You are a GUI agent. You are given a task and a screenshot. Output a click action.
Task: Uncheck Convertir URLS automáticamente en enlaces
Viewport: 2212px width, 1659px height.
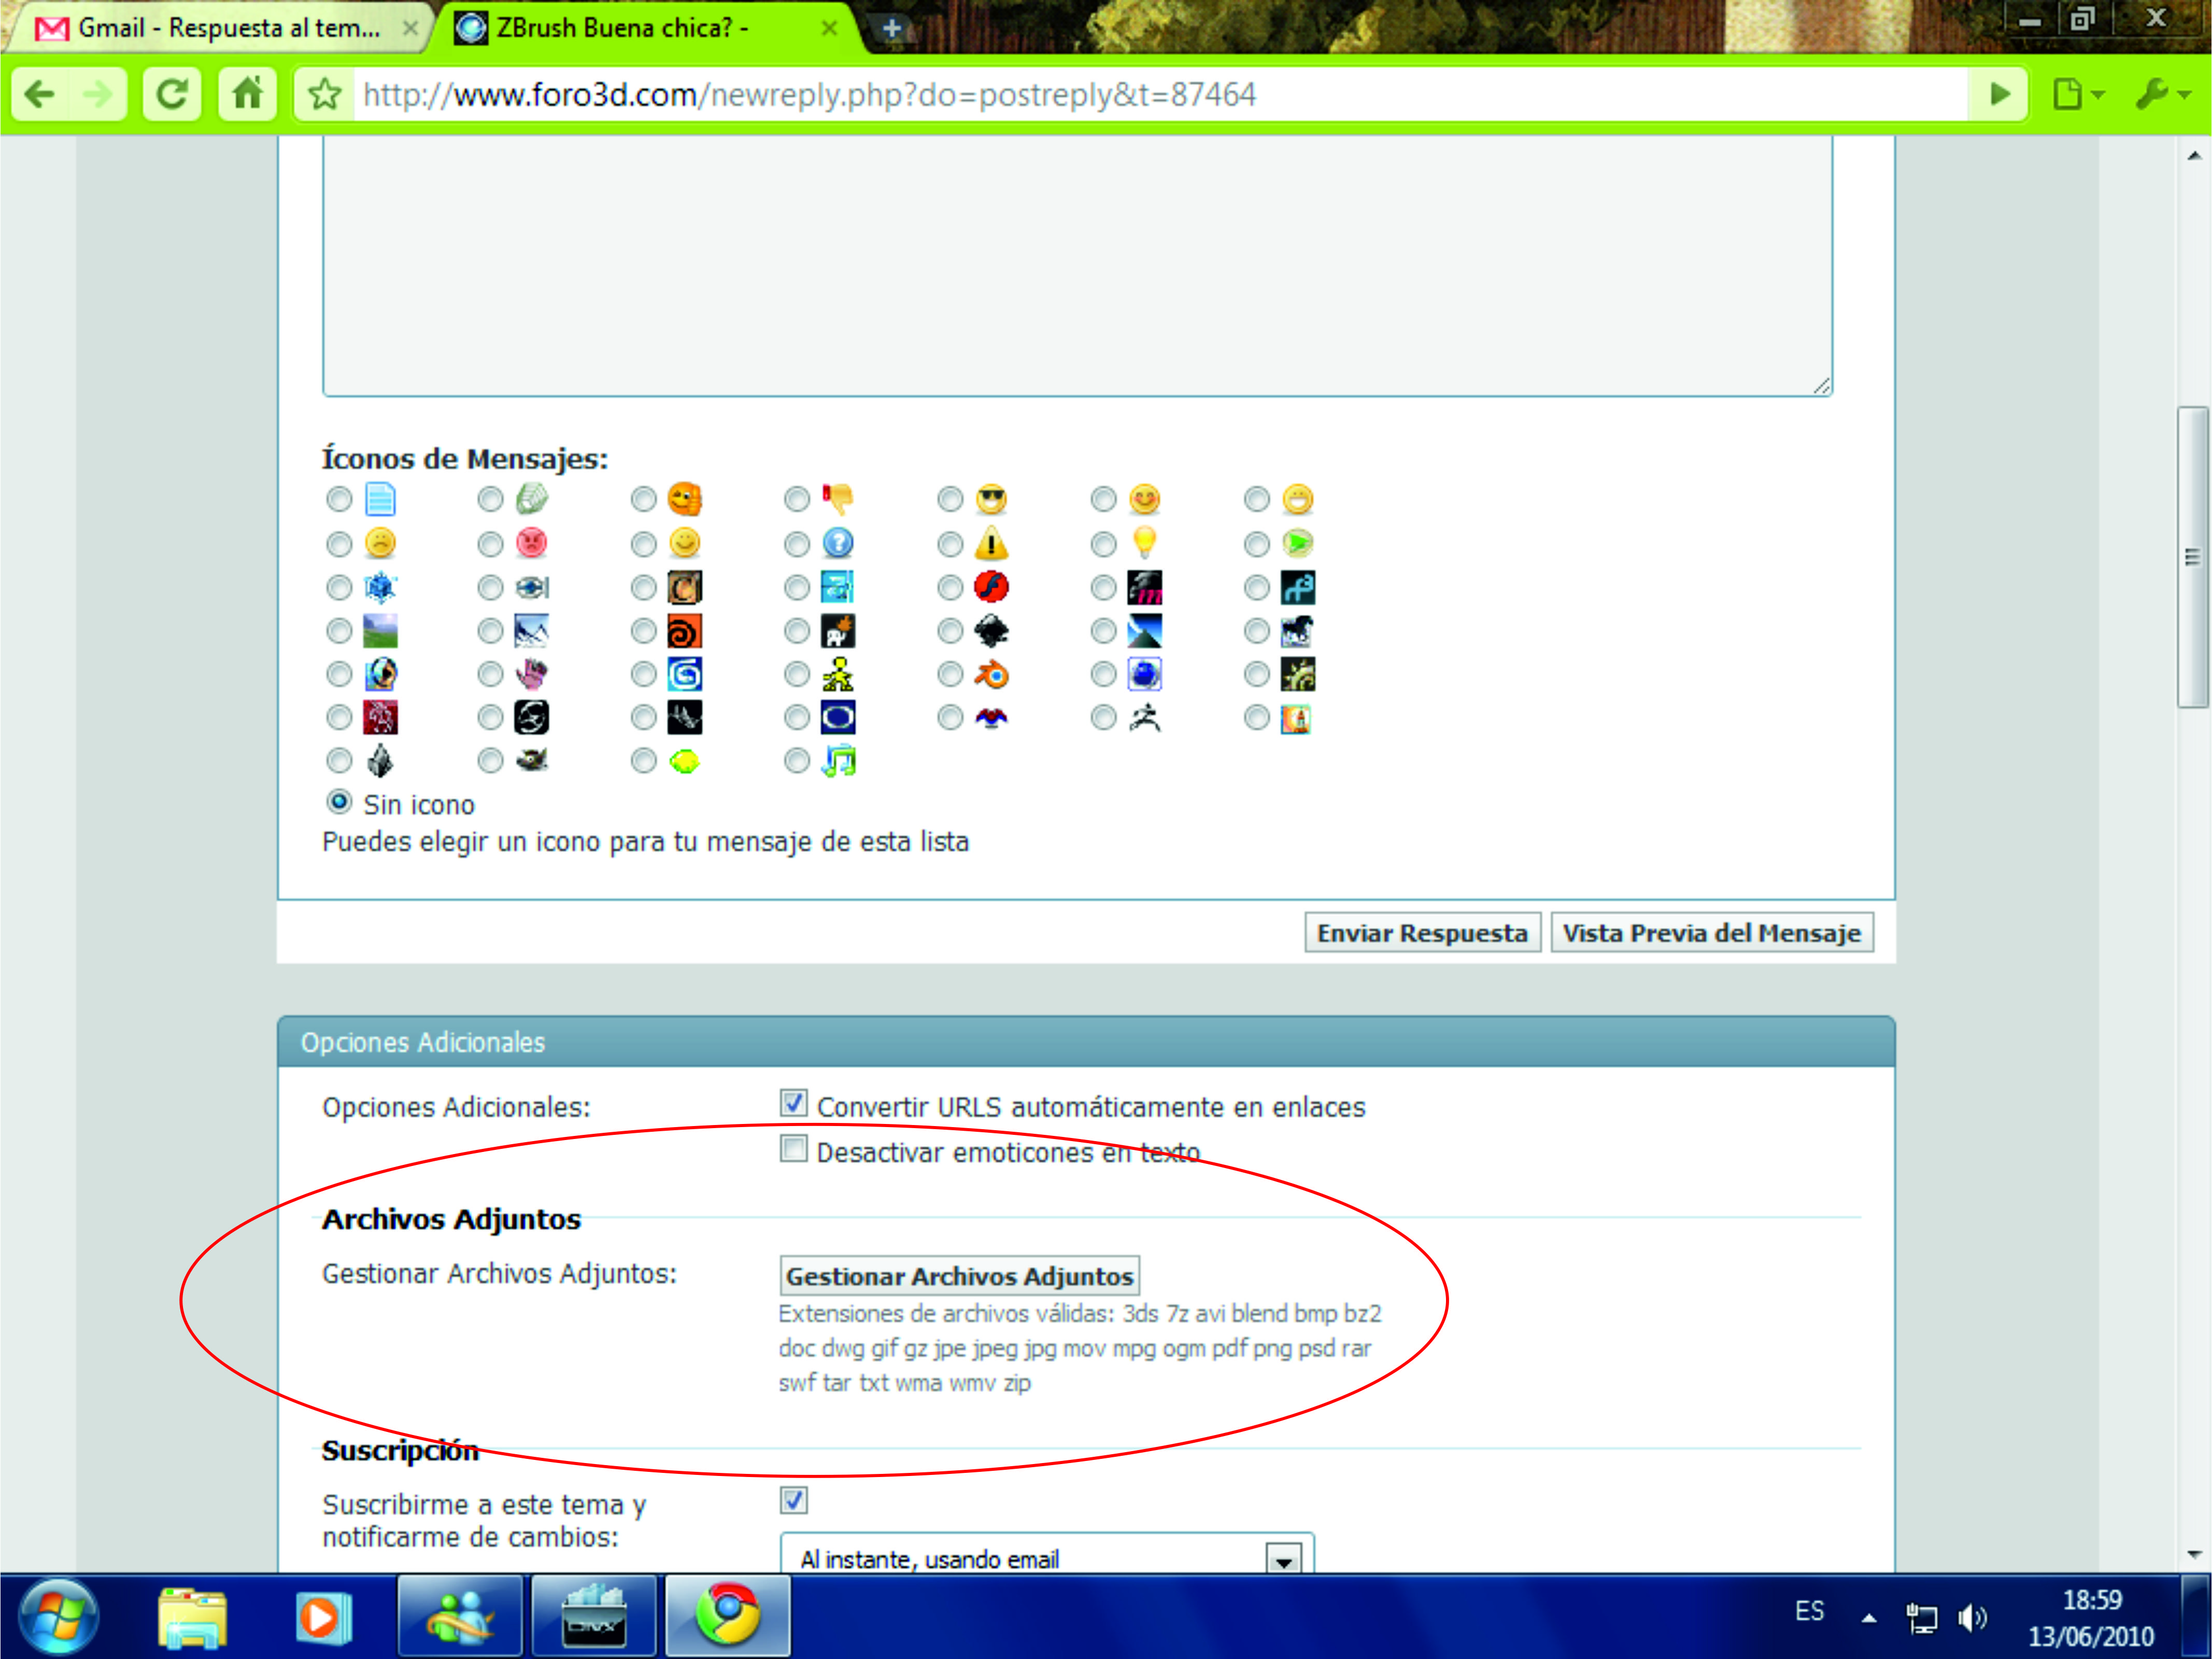(x=794, y=1104)
